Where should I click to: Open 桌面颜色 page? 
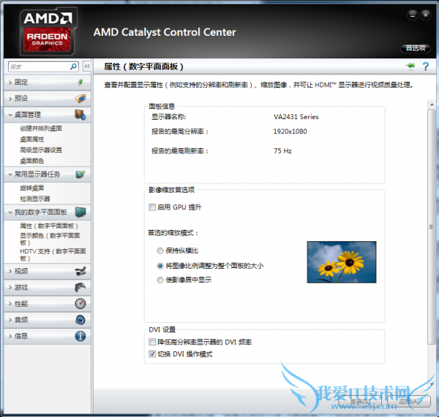32,161
